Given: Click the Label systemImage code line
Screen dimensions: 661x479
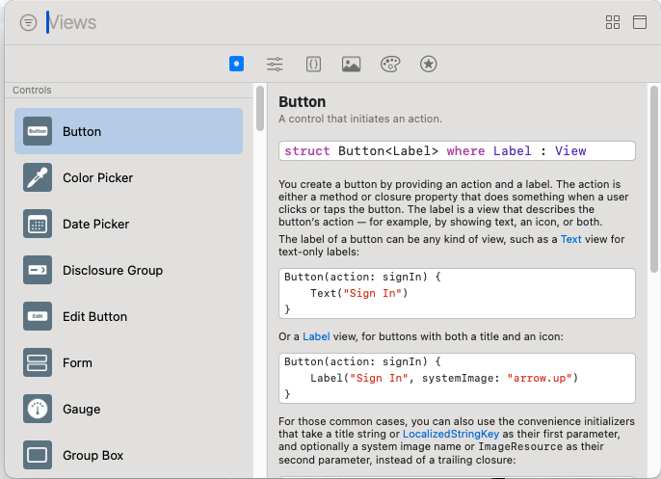Looking at the screenshot, I should coord(444,378).
